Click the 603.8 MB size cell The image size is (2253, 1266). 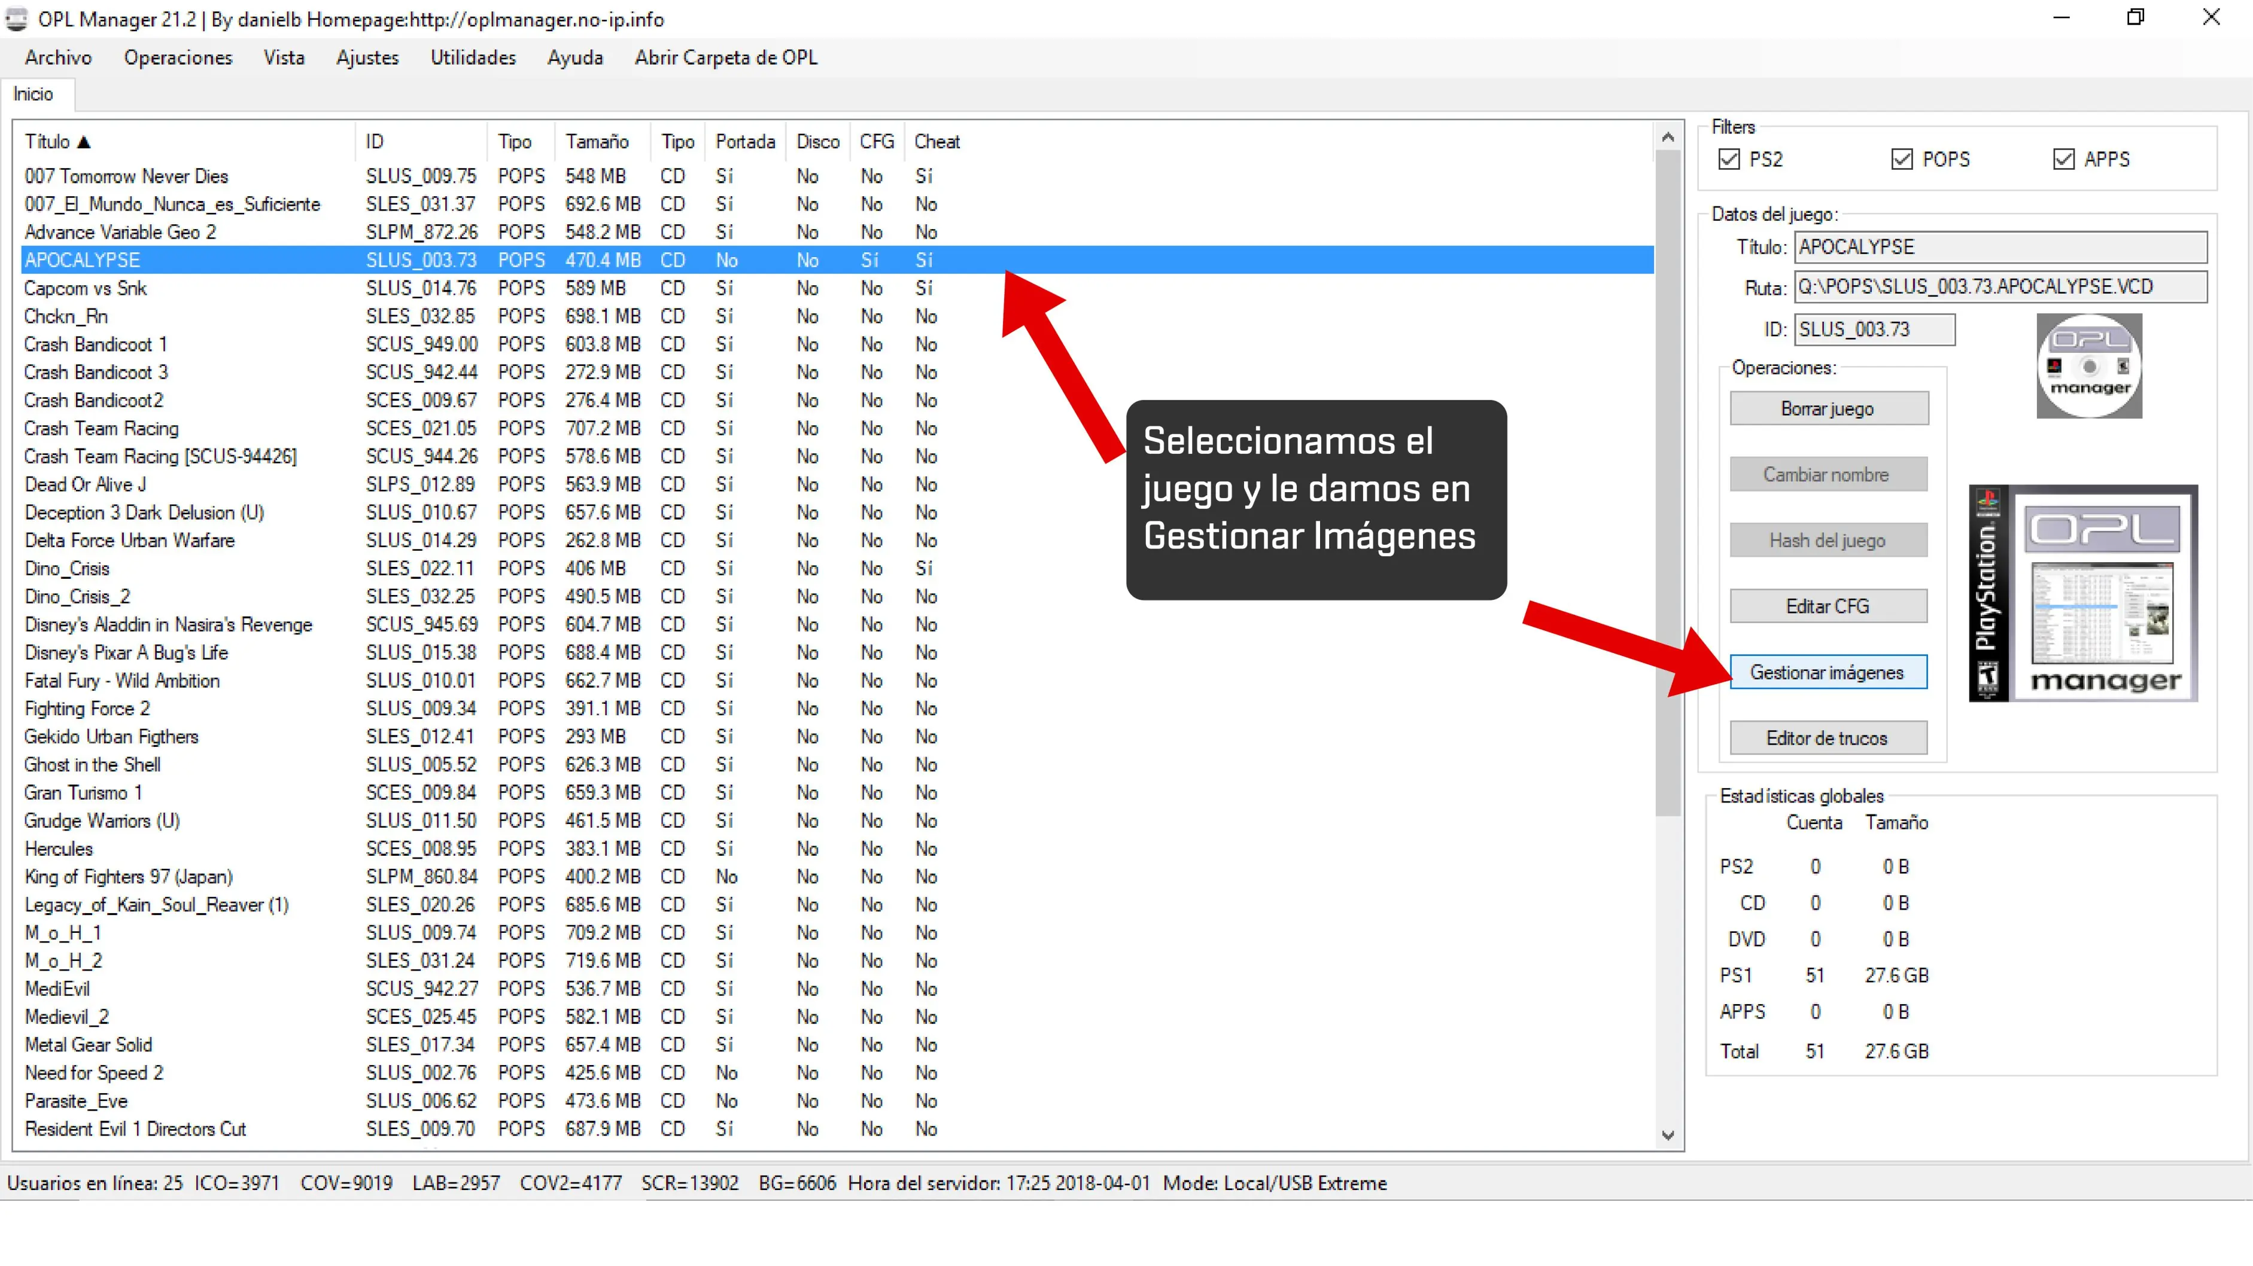click(603, 344)
